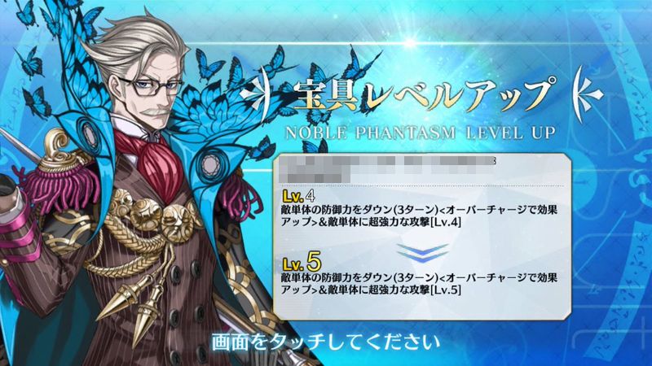
Task: Click the 宝具レベルアップ title banner
Action: [425, 94]
